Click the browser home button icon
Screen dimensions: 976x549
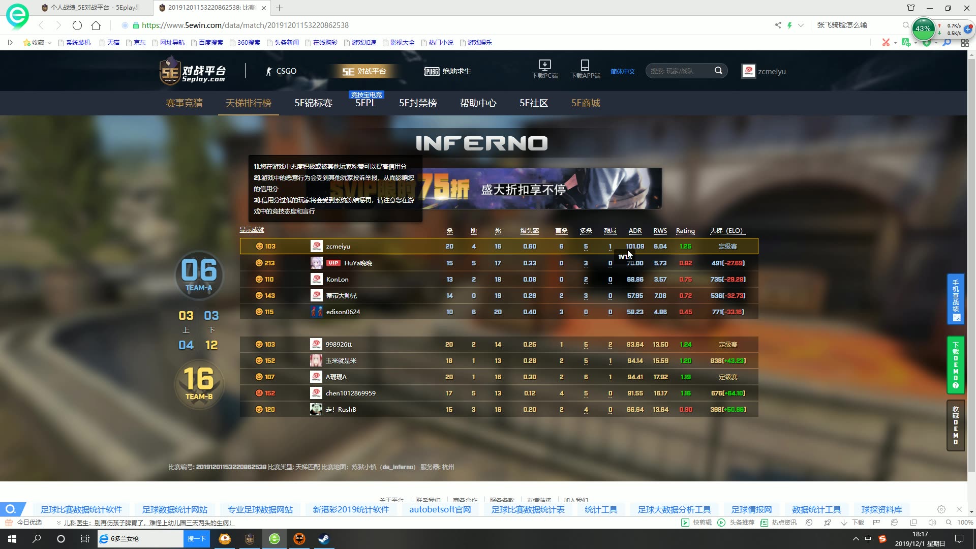(x=96, y=25)
